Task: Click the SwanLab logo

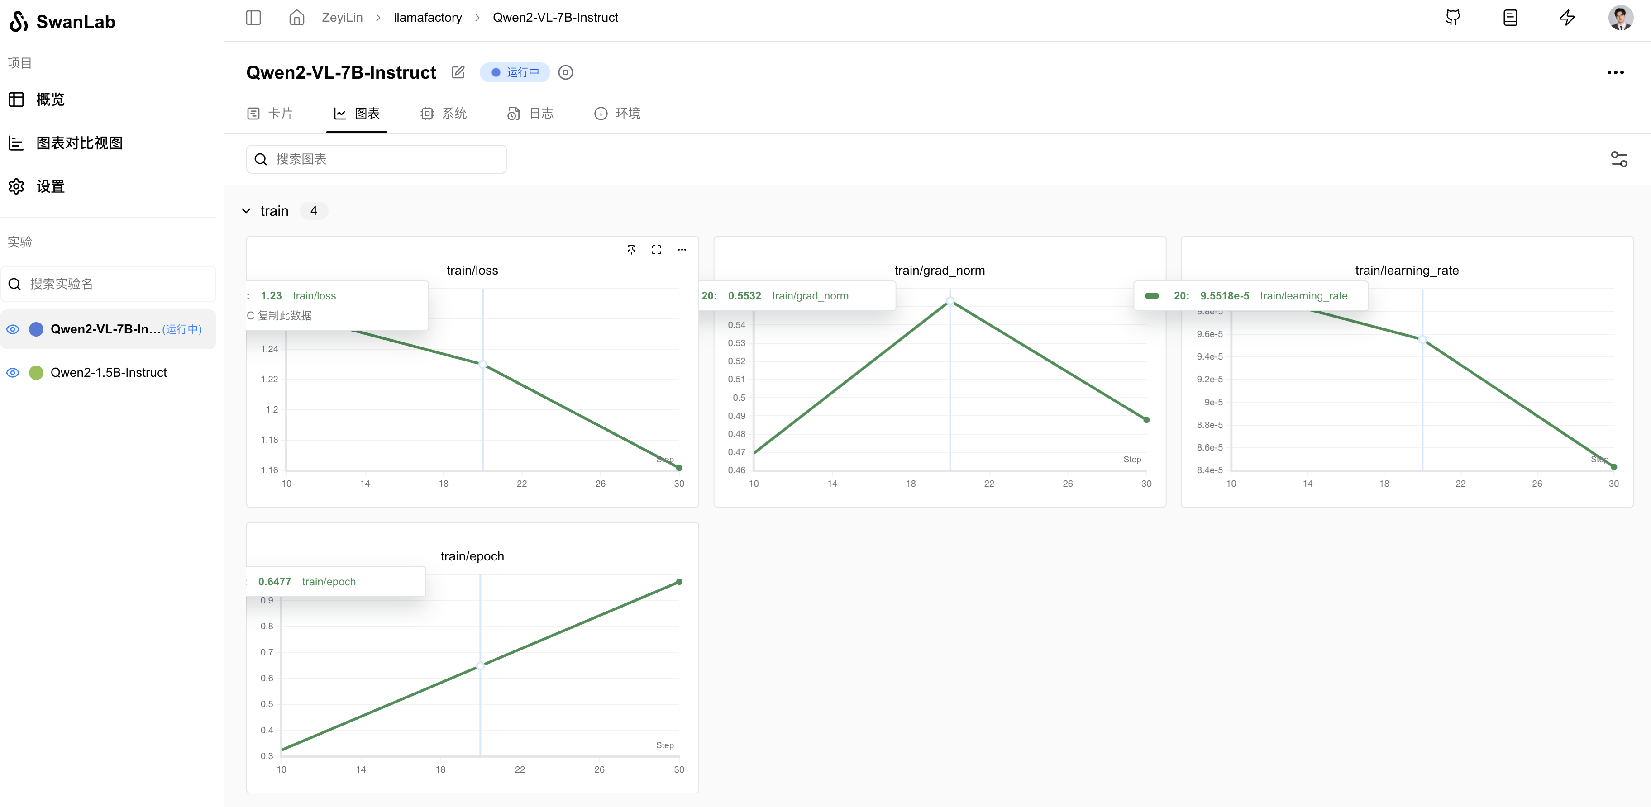Action: point(62,22)
